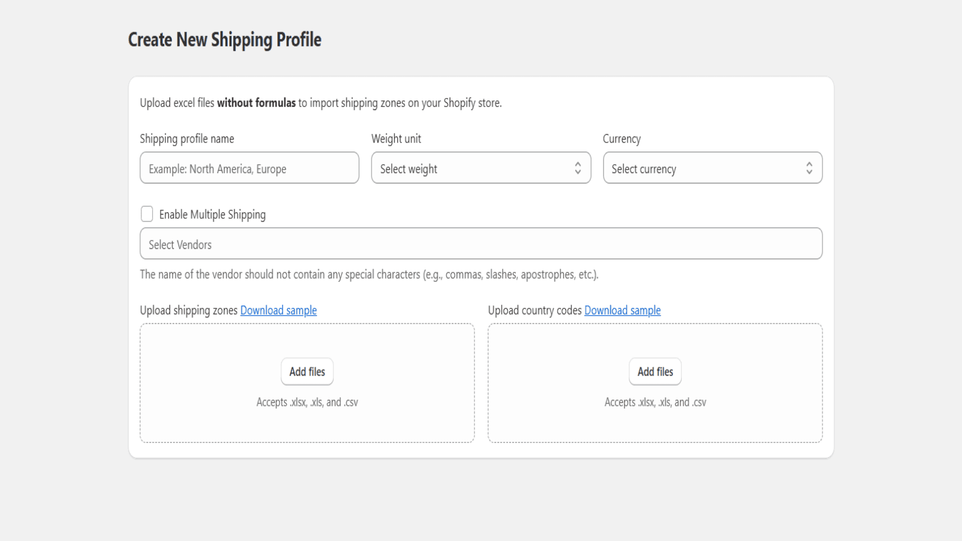
Task: Click the up-down chevron icon in Currency
Action: 809,168
